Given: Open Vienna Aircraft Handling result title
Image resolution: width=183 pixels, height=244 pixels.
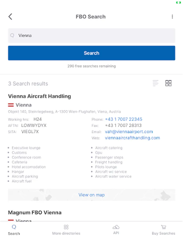Looking at the screenshot, I should (x=40, y=96).
